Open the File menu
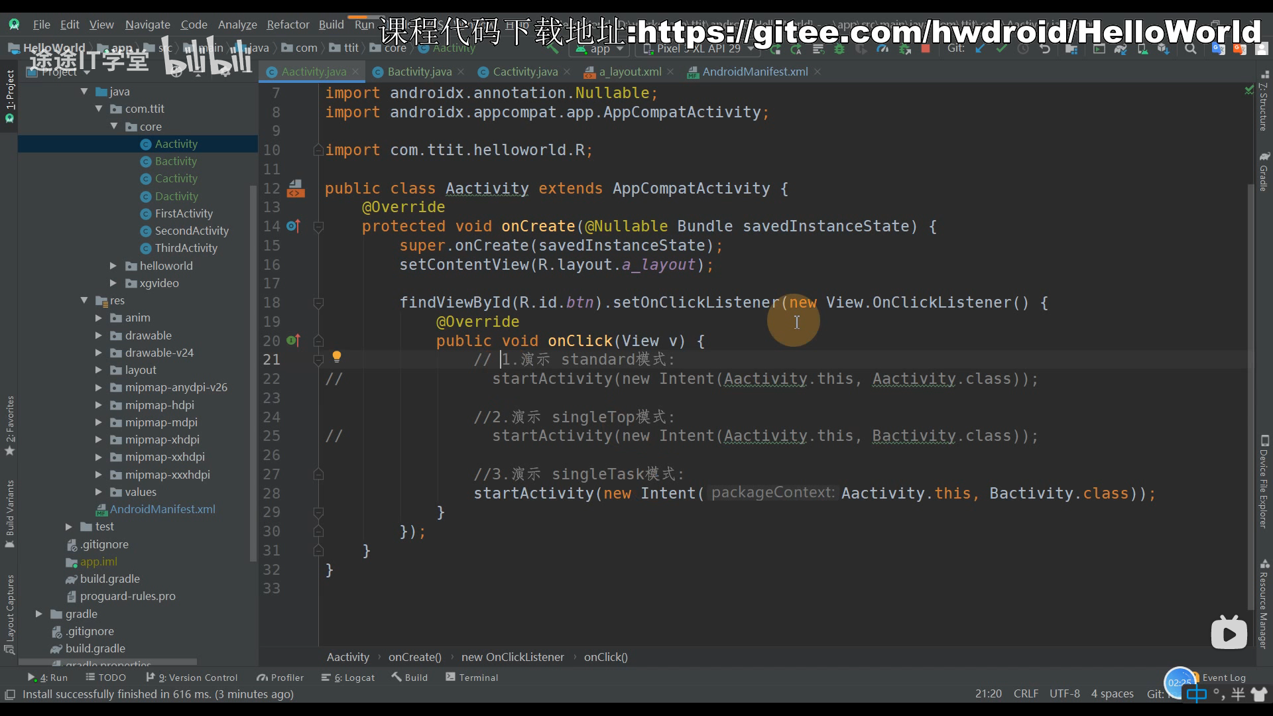 [42, 25]
